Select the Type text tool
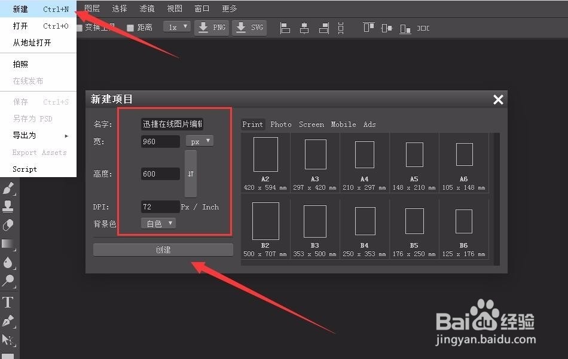This screenshot has width=568, height=359. tap(8, 302)
